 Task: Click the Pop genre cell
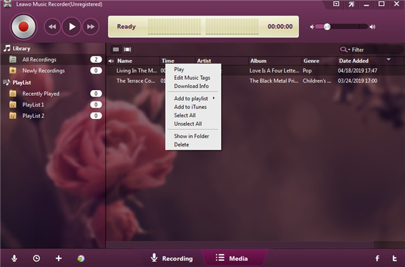(307, 71)
